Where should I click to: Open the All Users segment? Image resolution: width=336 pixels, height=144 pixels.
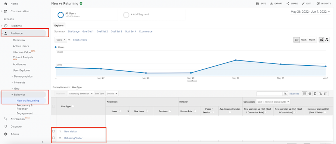click(x=85, y=15)
